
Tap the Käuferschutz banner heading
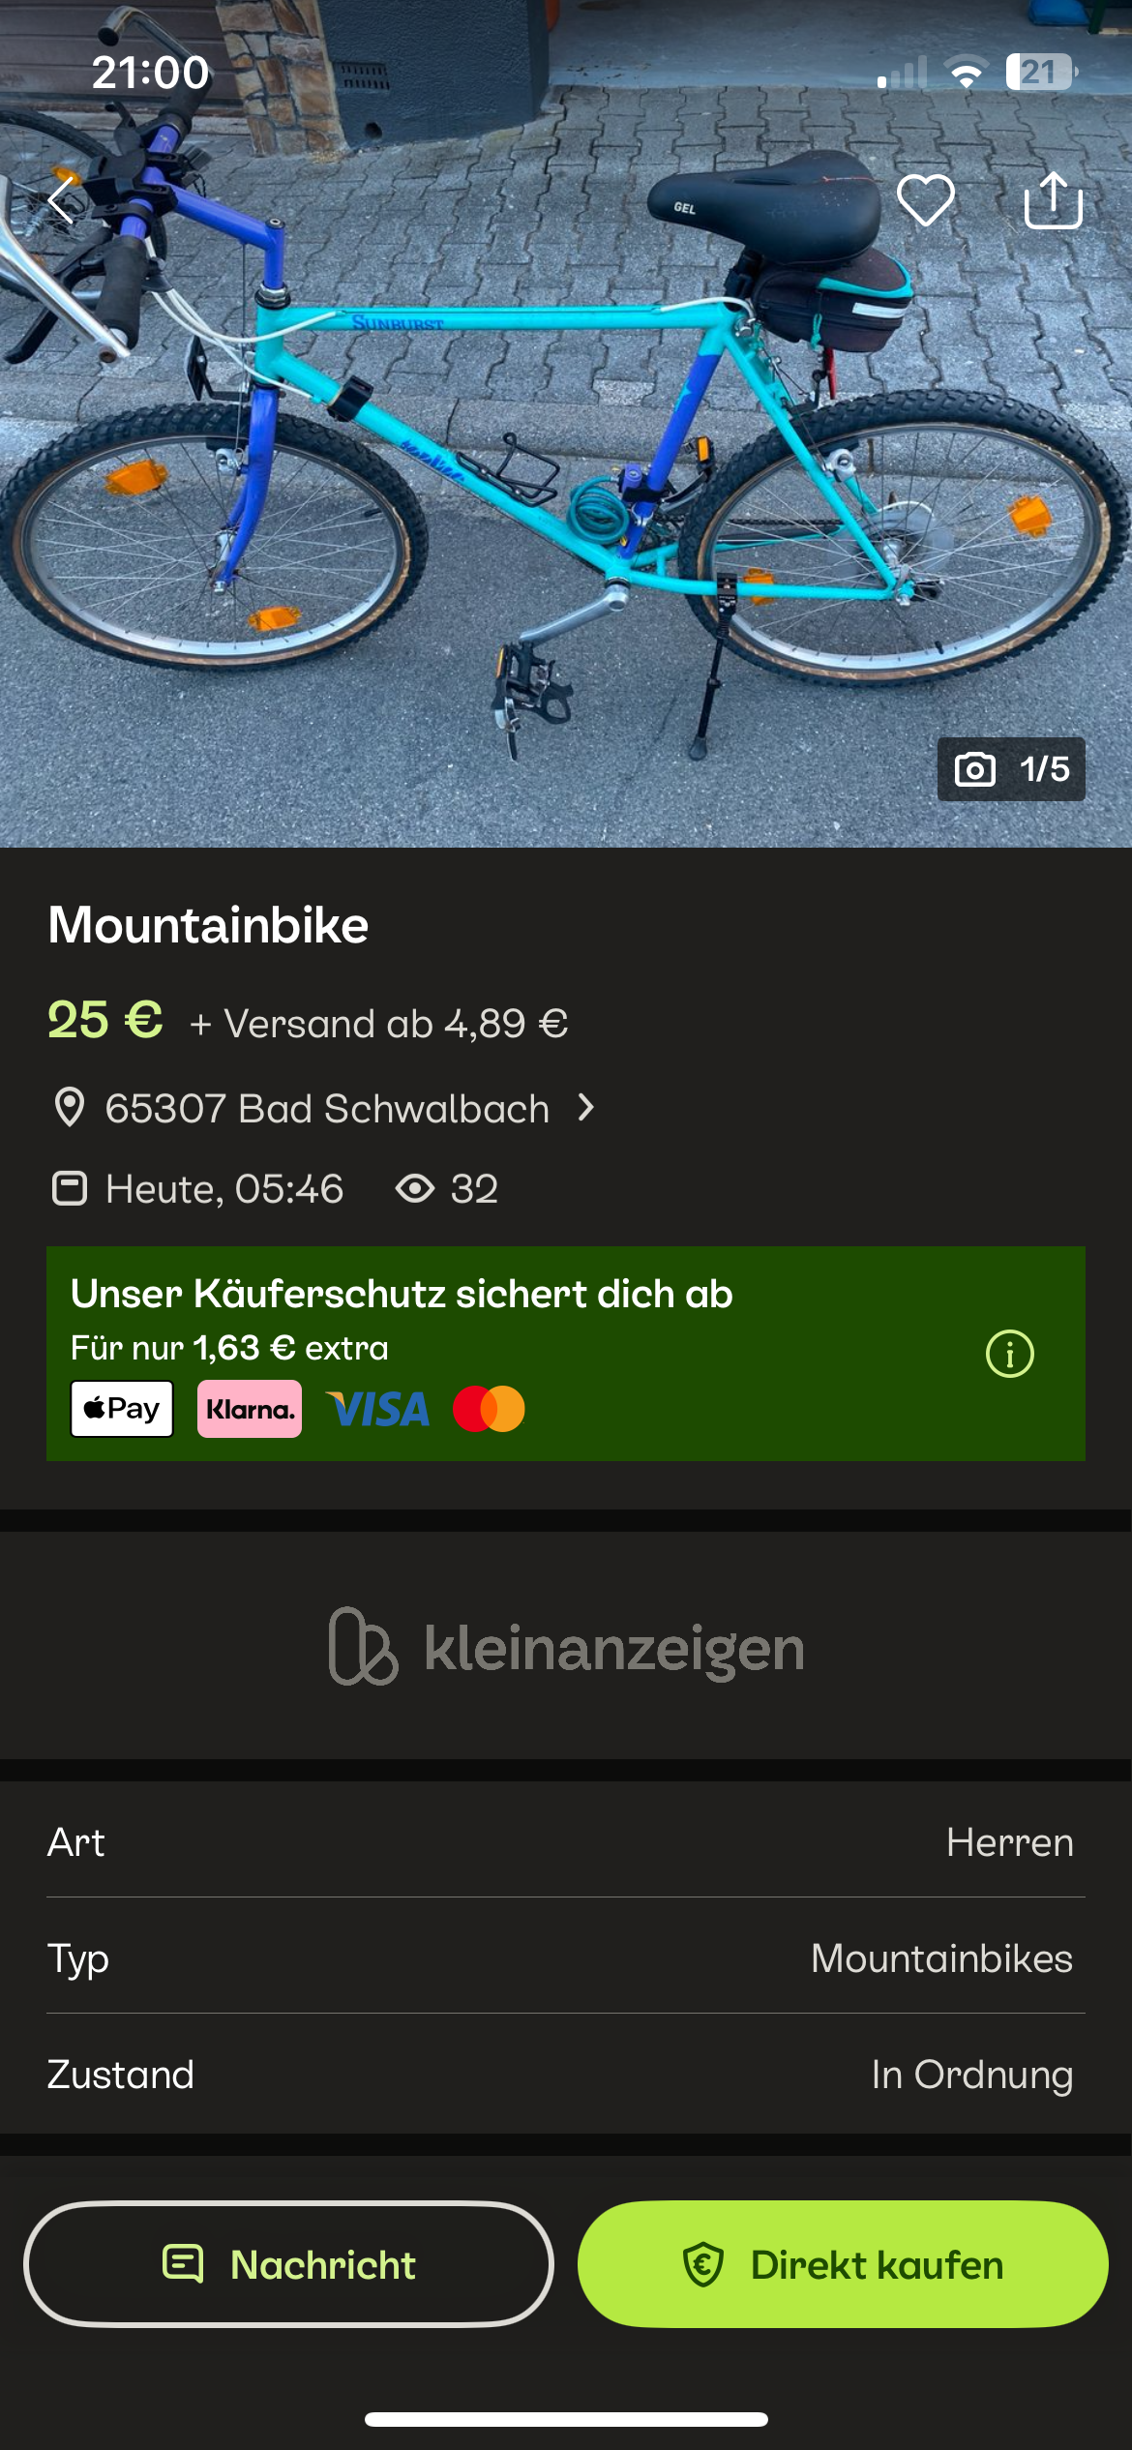click(402, 1295)
